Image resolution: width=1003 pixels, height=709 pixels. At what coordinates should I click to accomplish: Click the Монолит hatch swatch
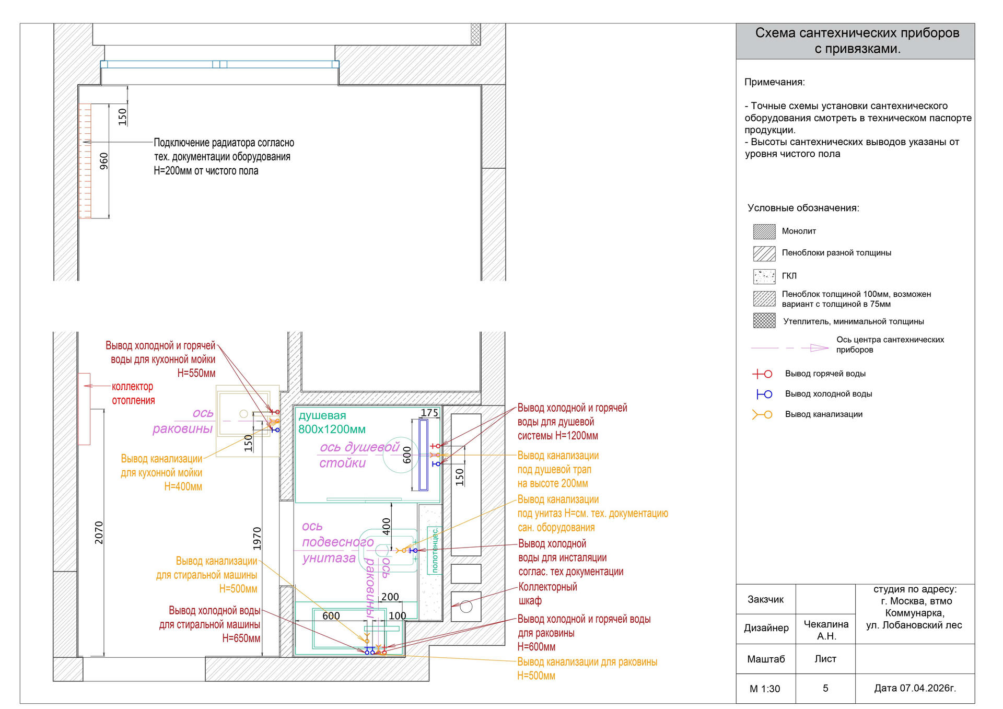[764, 231]
